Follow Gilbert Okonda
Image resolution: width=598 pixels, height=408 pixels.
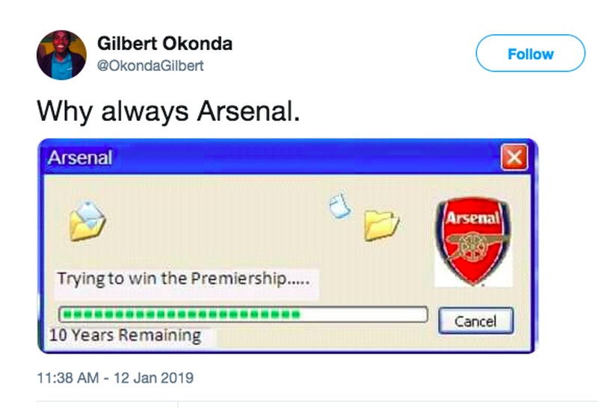pyautogui.click(x=530, y=54)
